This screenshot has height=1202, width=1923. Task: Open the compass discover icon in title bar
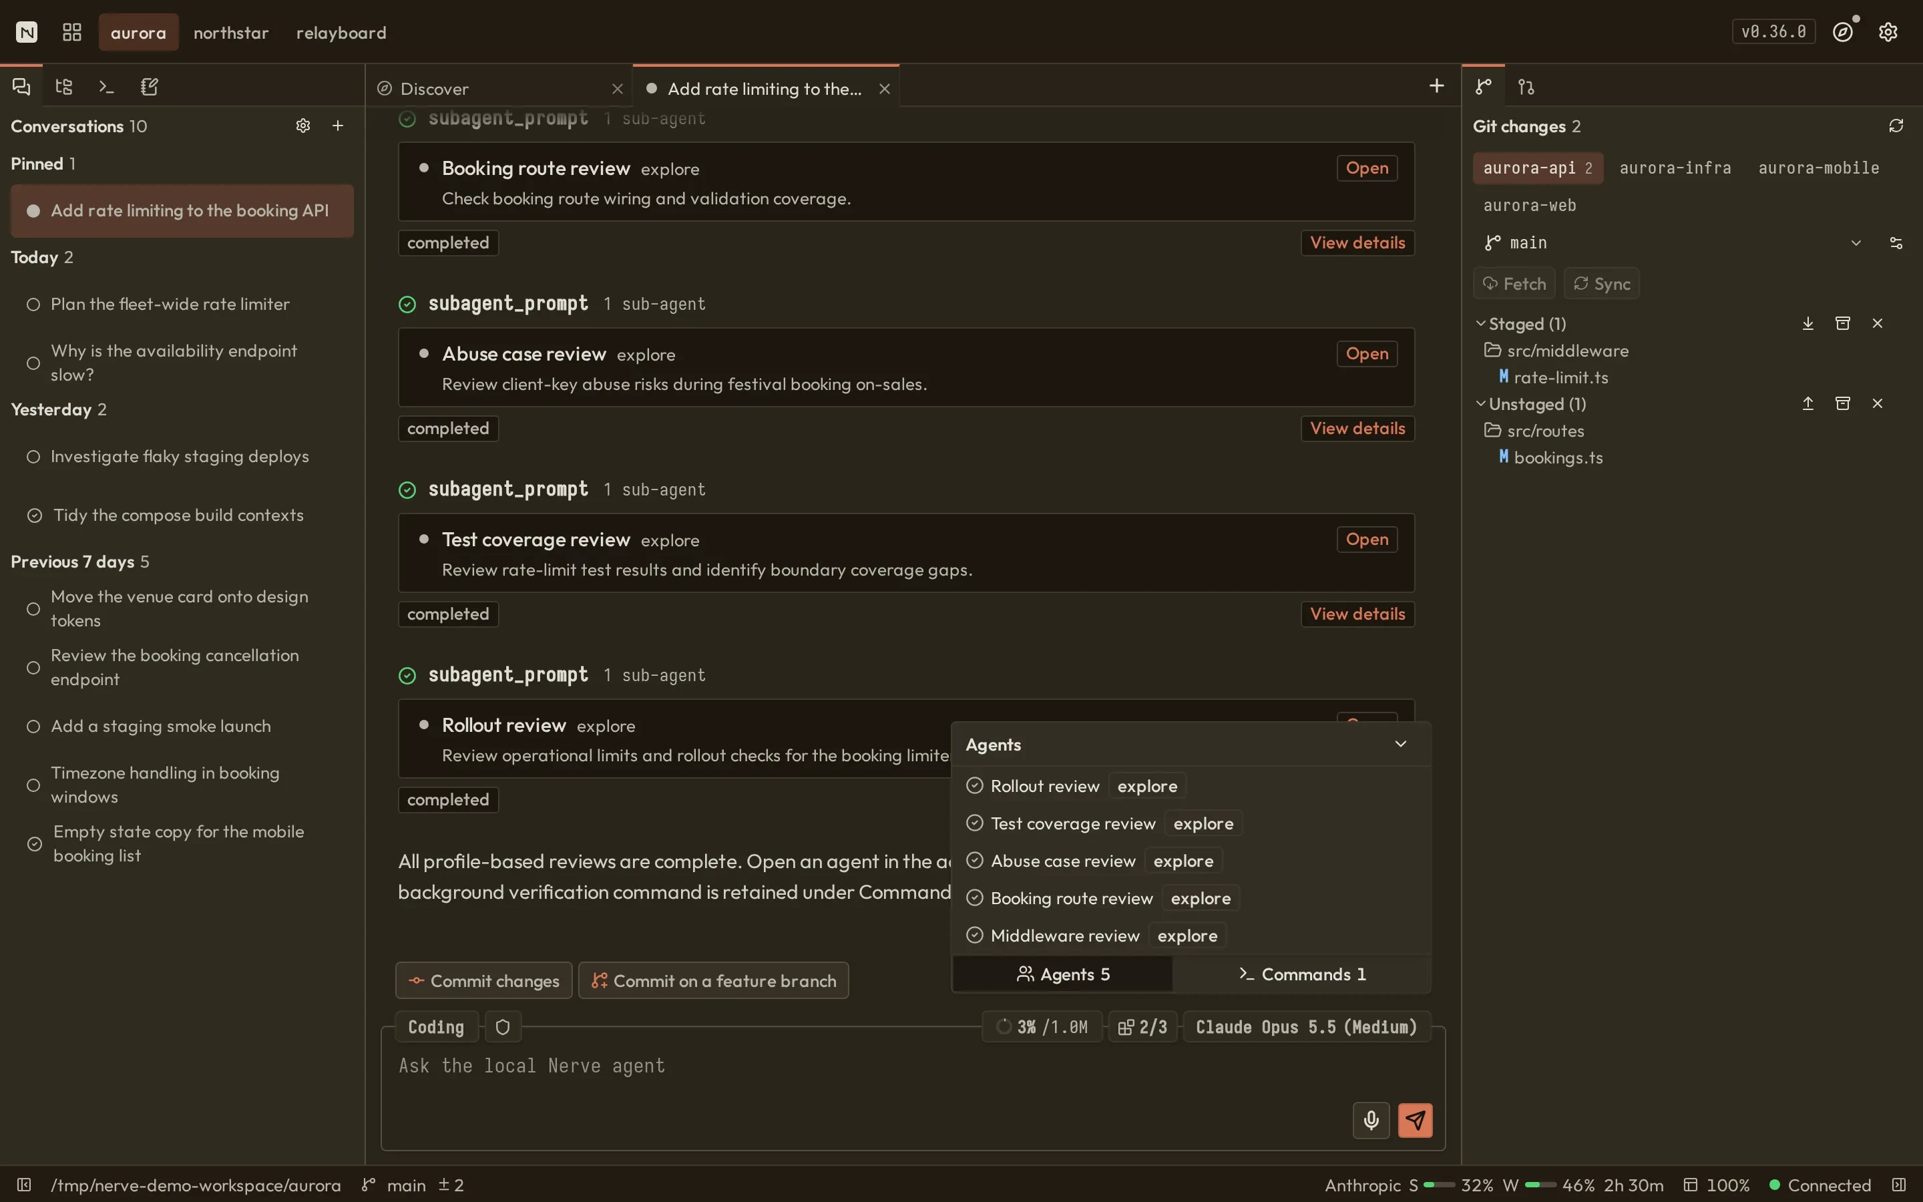click(x=1843, y=32)
